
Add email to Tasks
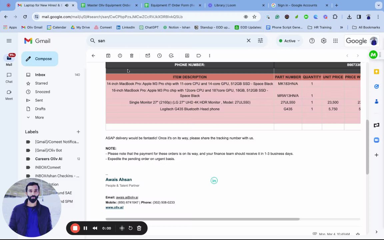171,56
